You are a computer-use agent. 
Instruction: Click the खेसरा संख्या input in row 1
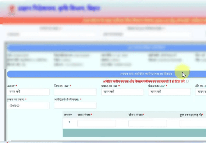click(x=148, y=124)
